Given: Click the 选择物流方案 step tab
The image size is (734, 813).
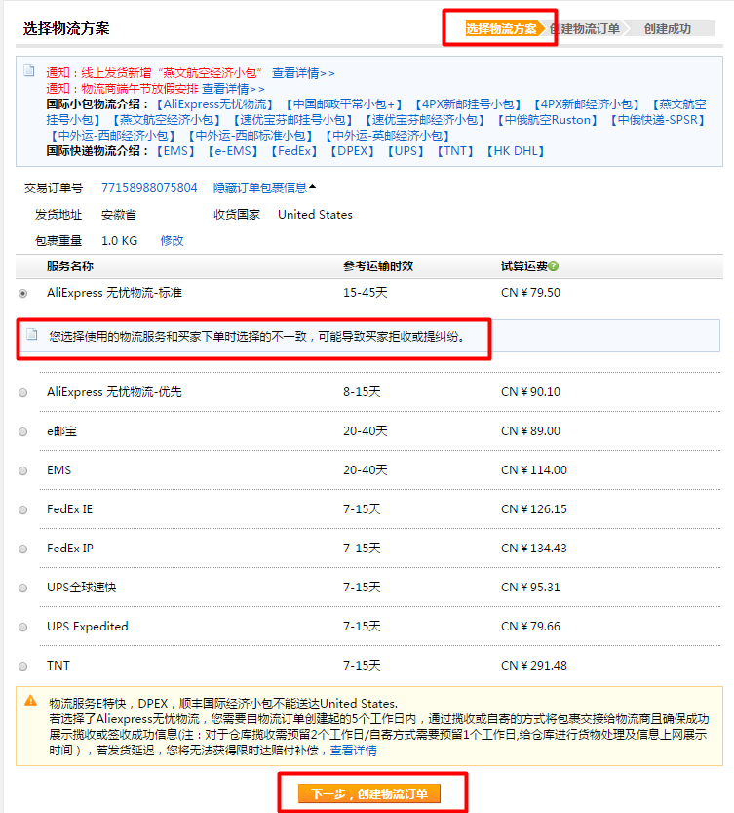Looking at the screenshot, I should point(501,28).
